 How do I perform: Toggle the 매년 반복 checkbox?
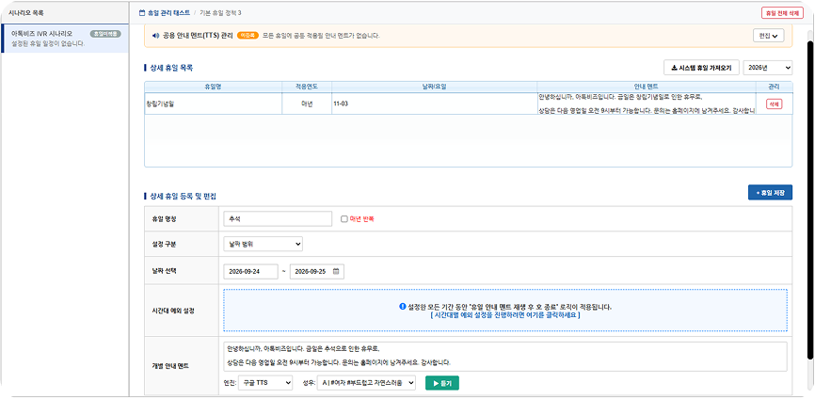pyautogui.click(x=344, y=218)
